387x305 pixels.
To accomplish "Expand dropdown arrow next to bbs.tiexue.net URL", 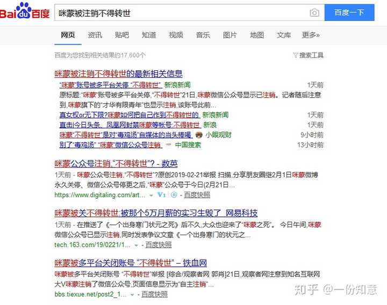I will [132, 295].
